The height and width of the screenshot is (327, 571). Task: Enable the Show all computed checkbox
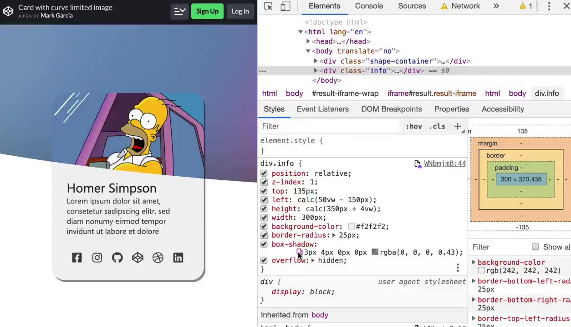(x=535, y=247)
